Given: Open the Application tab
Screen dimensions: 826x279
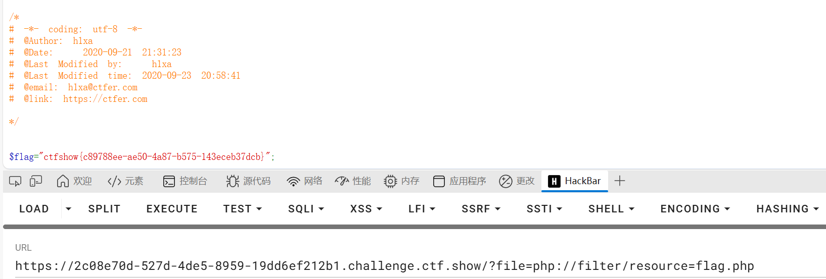Looking at the screenshot, I should point(460,181).
